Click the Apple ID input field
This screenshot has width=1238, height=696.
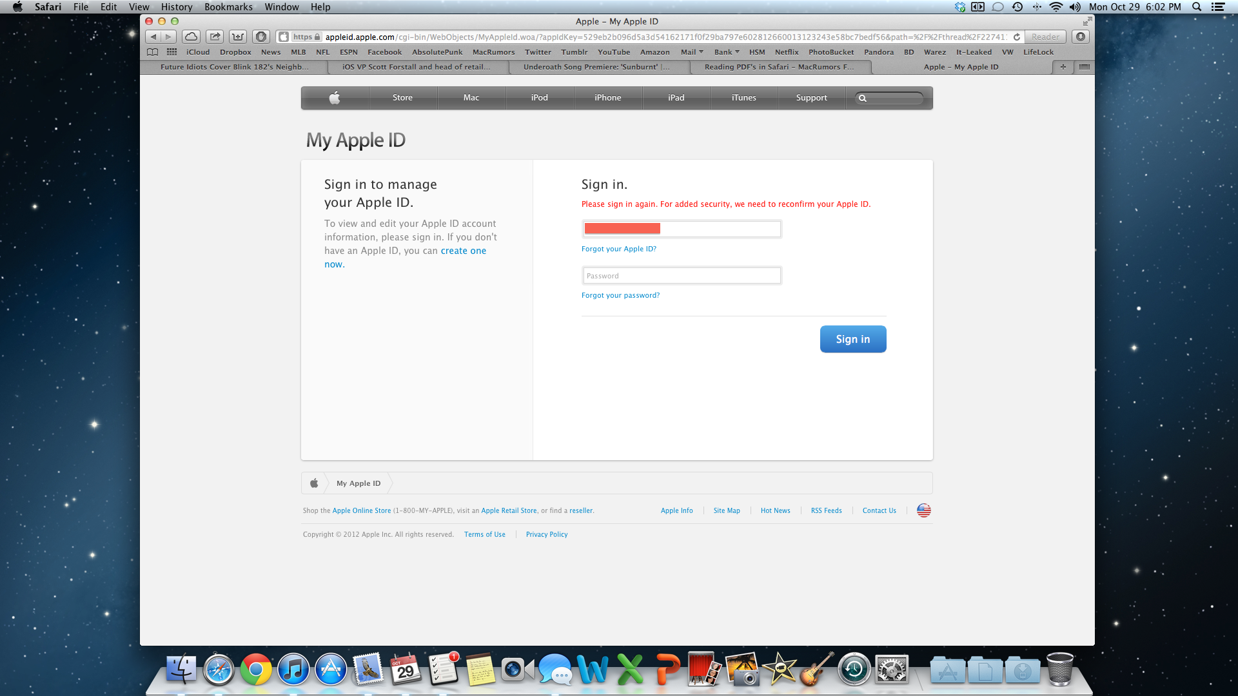pos(682,229)
